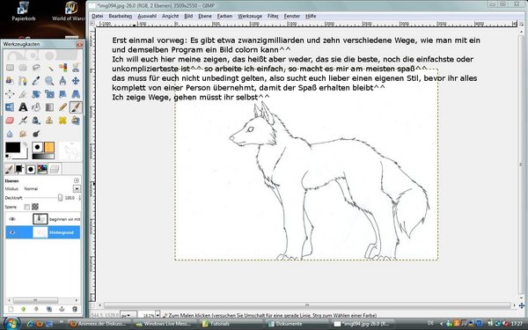
Task: Open the Modus Normal dropdown
Action: 77,189
